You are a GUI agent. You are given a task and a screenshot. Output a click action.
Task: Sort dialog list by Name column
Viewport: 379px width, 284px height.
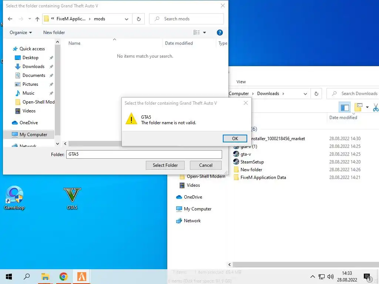pos(74,43)
